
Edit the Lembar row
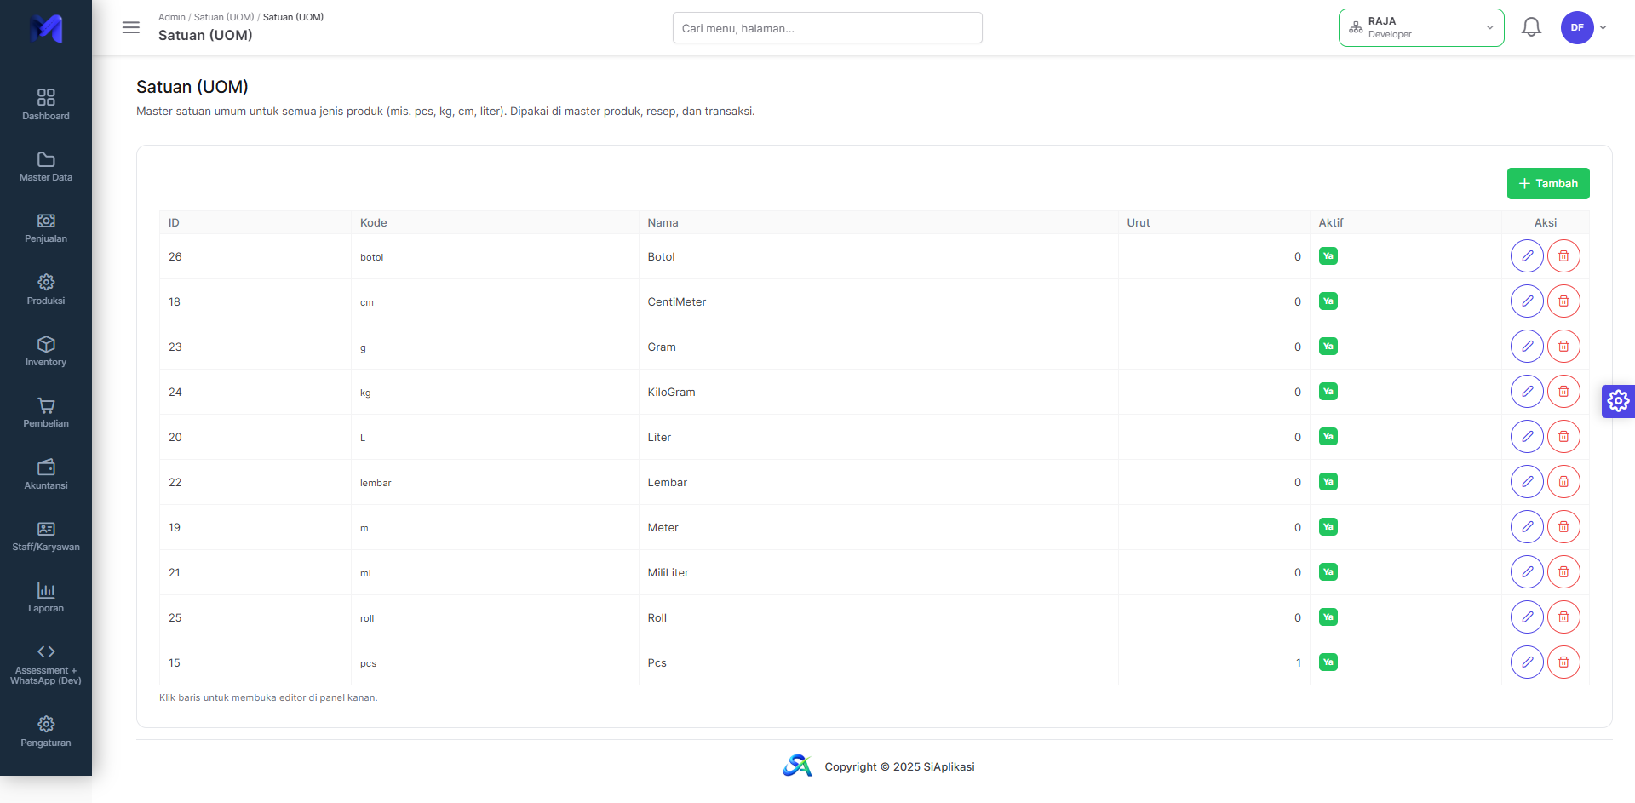tap(1527, 482)
